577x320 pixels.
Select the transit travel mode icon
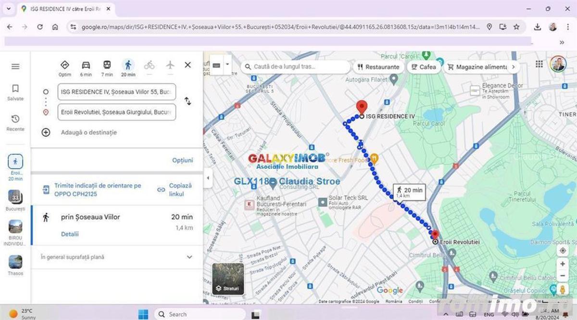[107, 65]
